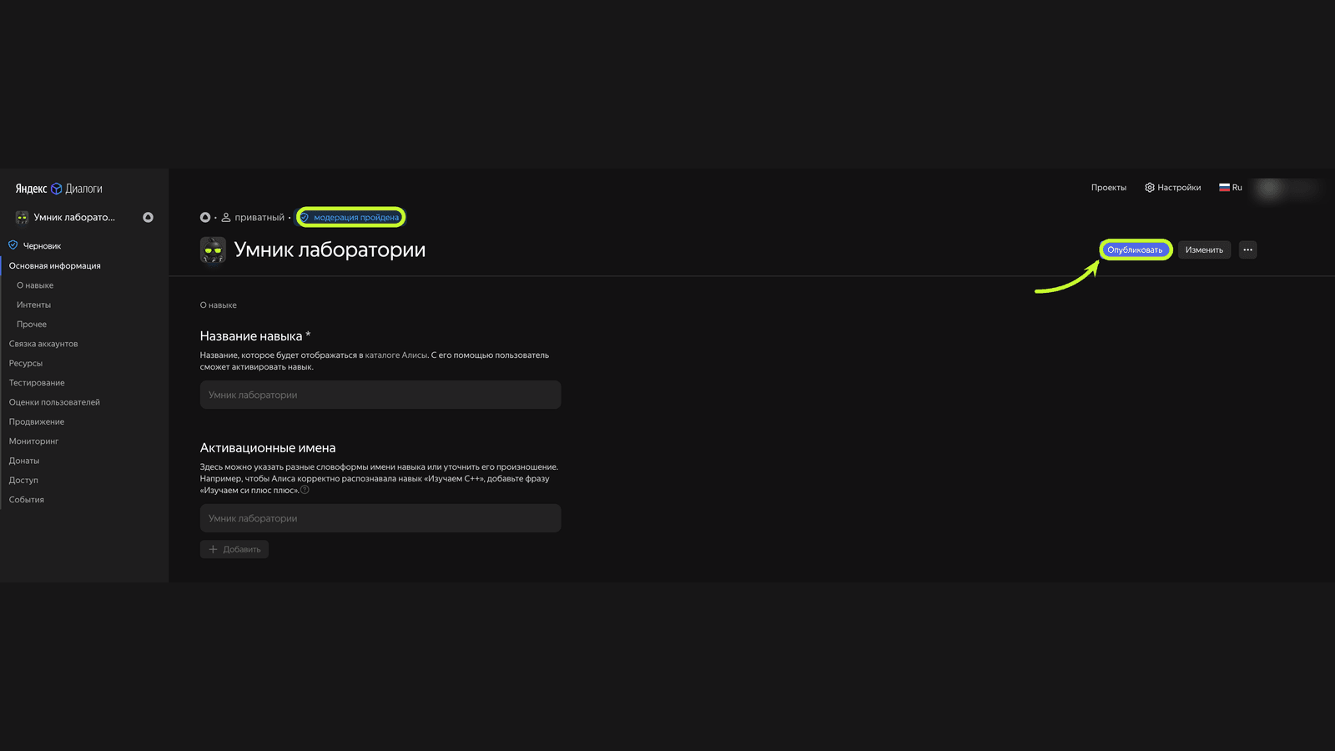
Task: Click the Название навыка input field
Action: (x=380, y=395)
